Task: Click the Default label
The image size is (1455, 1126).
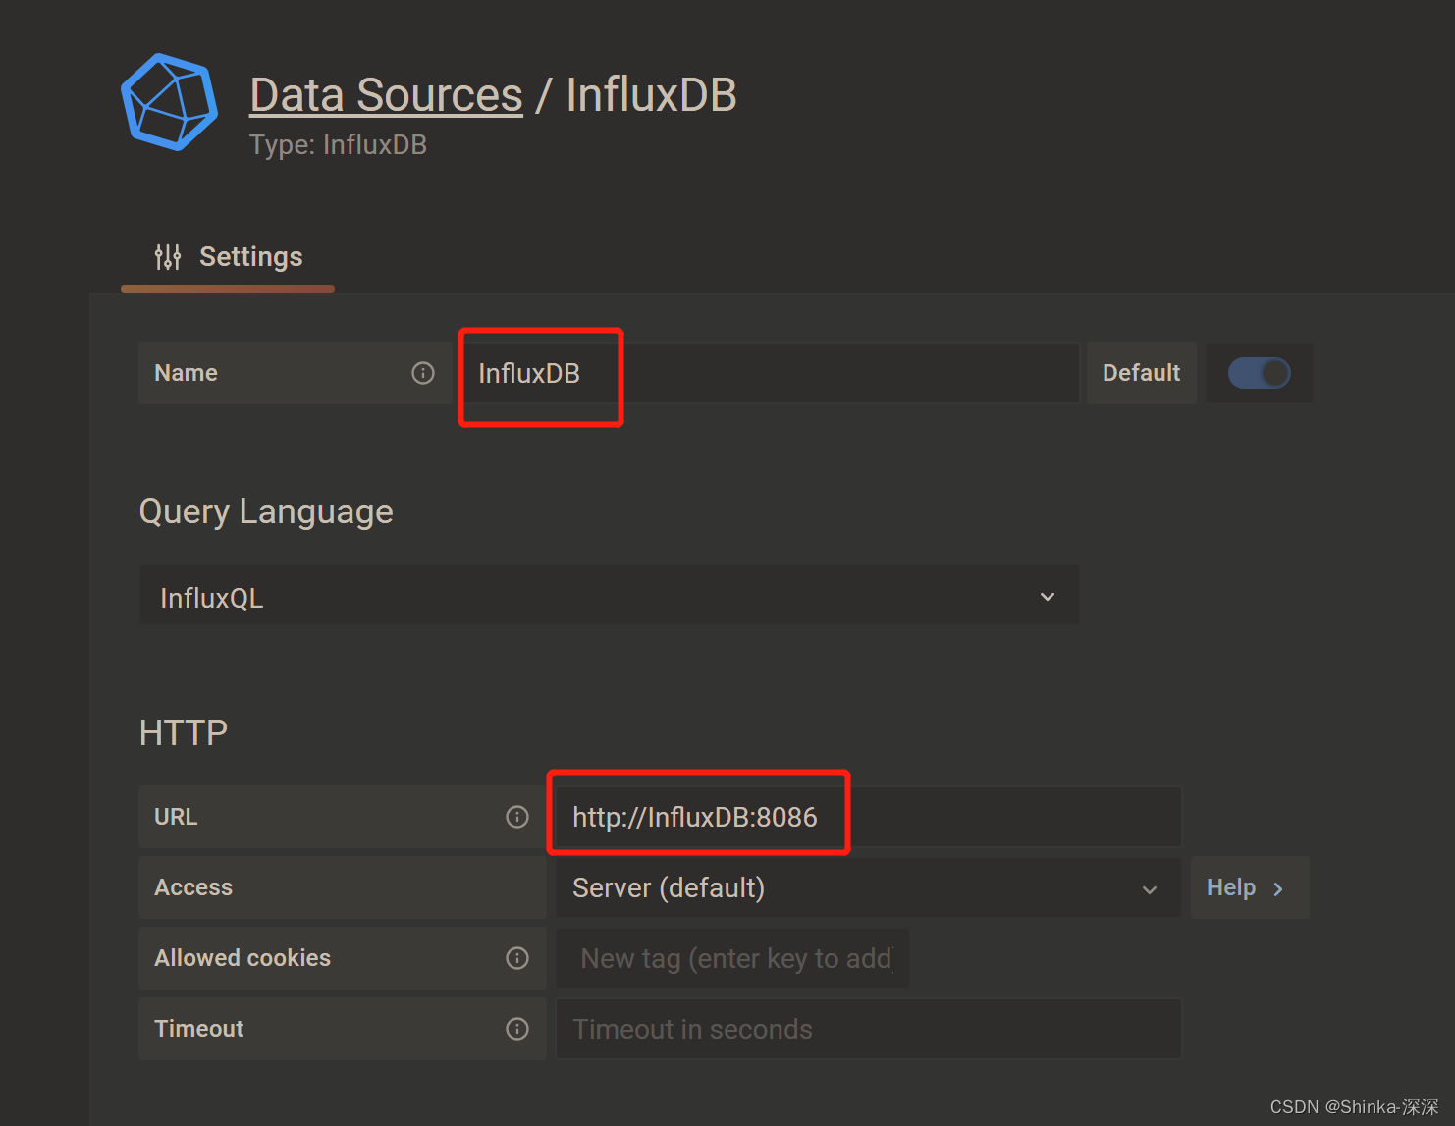Action: [1141, 373]
